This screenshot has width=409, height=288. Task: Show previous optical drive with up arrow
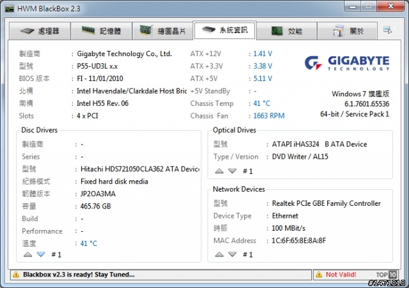point(219,171)
